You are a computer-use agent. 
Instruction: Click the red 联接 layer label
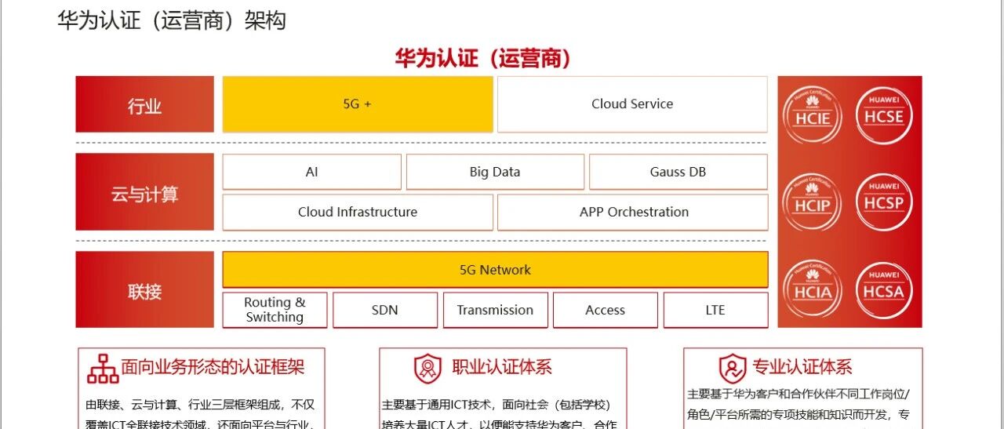(144, 289)
